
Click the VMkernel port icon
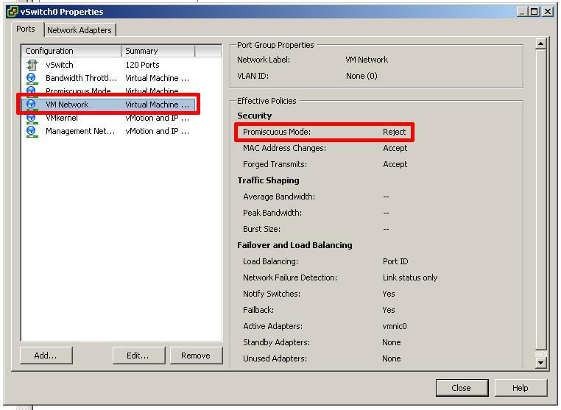click(x=32, y=118)
